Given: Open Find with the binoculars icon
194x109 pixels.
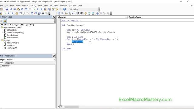Looking at the screenshot, I should (22, 9).
